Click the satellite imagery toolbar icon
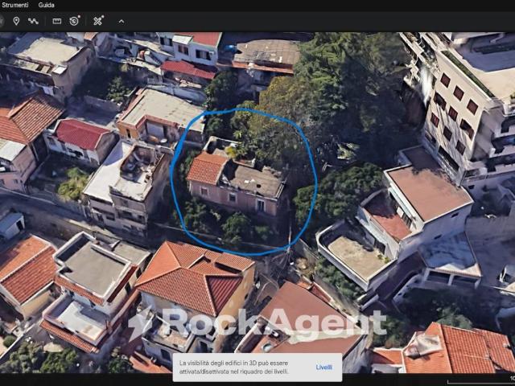Image resolution: width=515 pixels, height=386 pixels. 98,21
